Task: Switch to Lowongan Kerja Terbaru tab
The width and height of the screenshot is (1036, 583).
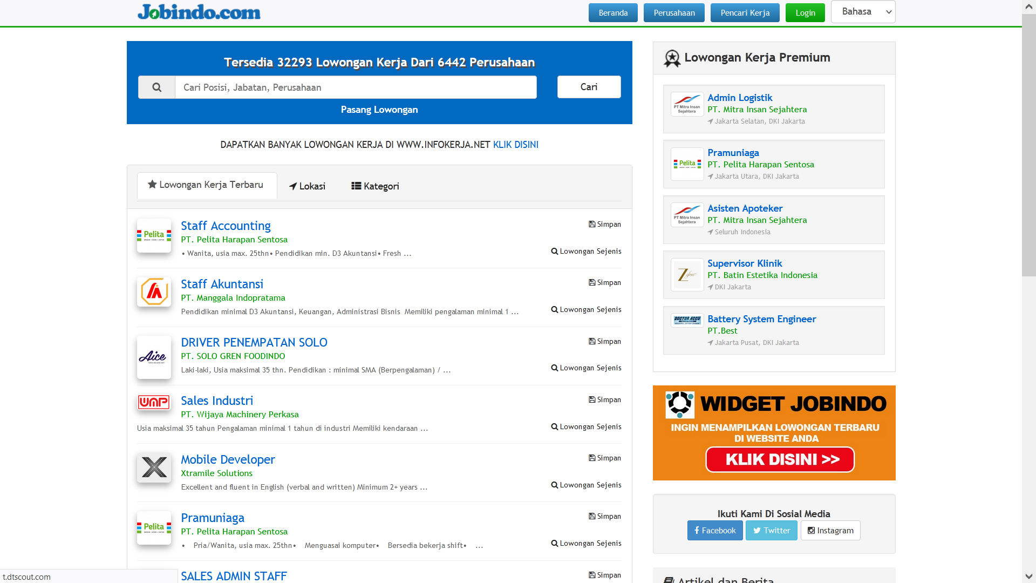Action: (207, 185)
